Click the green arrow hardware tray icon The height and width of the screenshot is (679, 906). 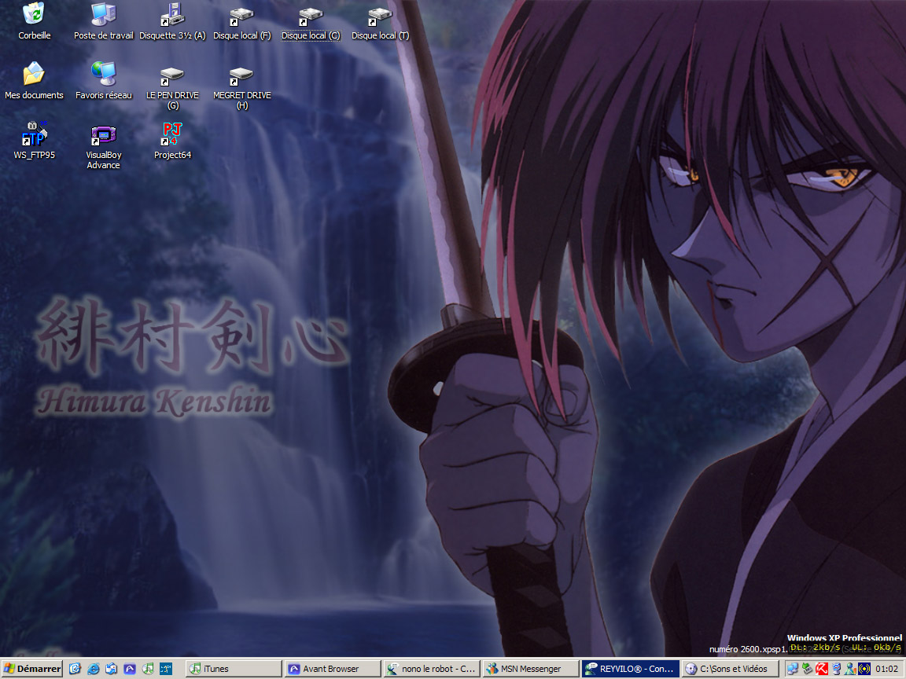coord(807,669)
